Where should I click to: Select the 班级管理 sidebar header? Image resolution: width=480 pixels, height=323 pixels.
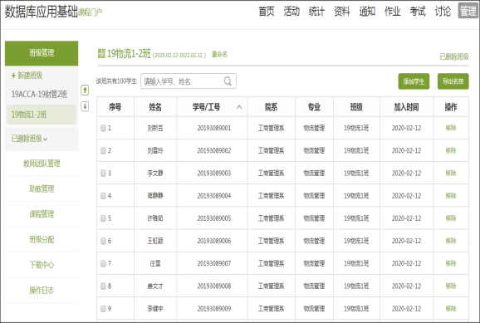(42, 53)
